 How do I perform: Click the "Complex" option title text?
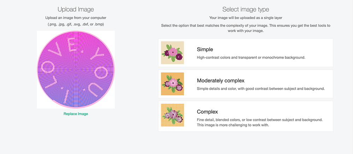click(207, 112)
